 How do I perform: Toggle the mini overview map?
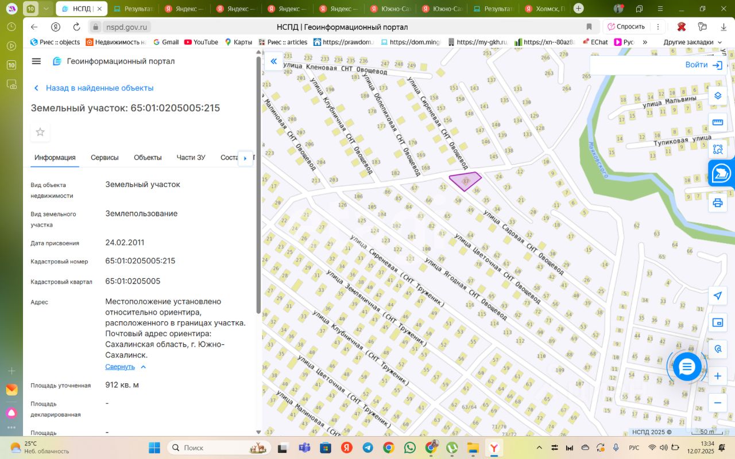pos(717,322)
